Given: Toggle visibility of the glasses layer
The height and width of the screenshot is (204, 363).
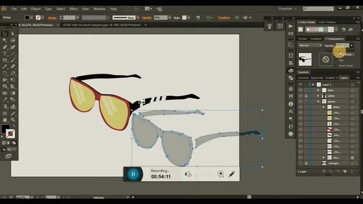Looking at the screenshot, I should point(300,101).
